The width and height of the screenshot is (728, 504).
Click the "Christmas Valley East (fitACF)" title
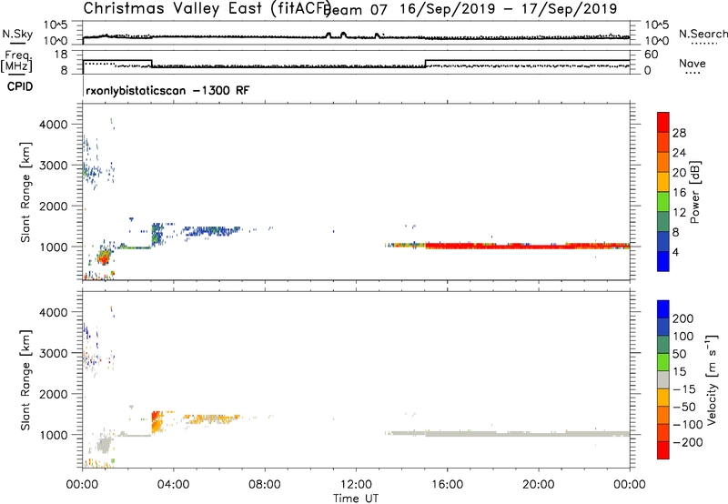[207, 8]
